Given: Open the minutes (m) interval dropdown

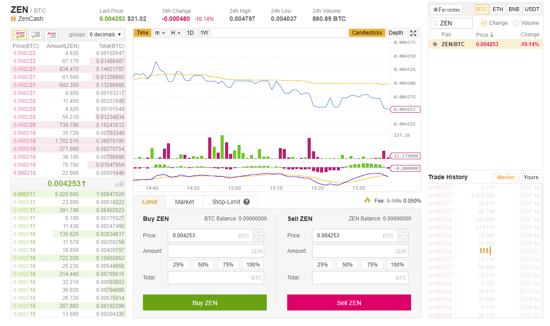Looking at the screenshot, I should tap(160, 33).
